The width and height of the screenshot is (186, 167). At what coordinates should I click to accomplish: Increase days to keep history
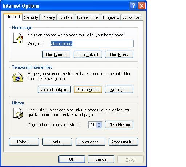tap(99, 123)
